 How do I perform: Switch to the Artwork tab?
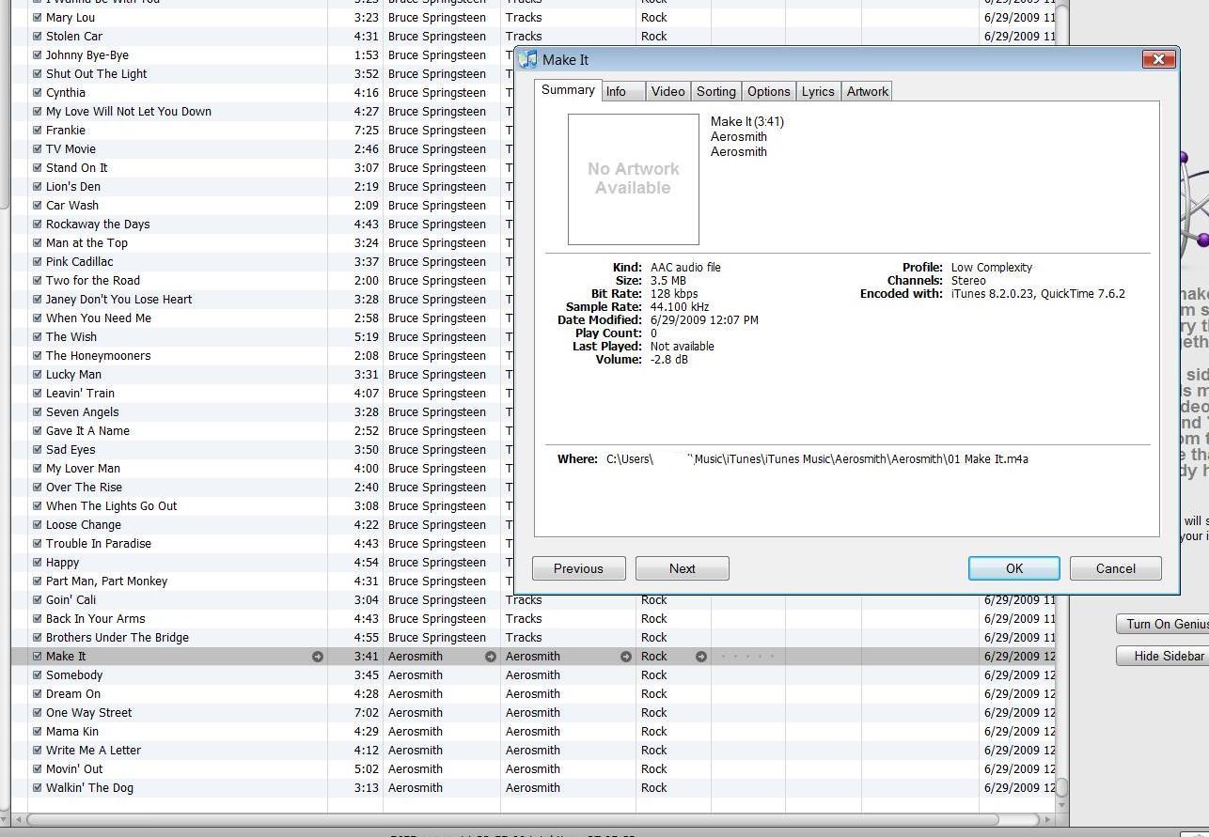867,91
